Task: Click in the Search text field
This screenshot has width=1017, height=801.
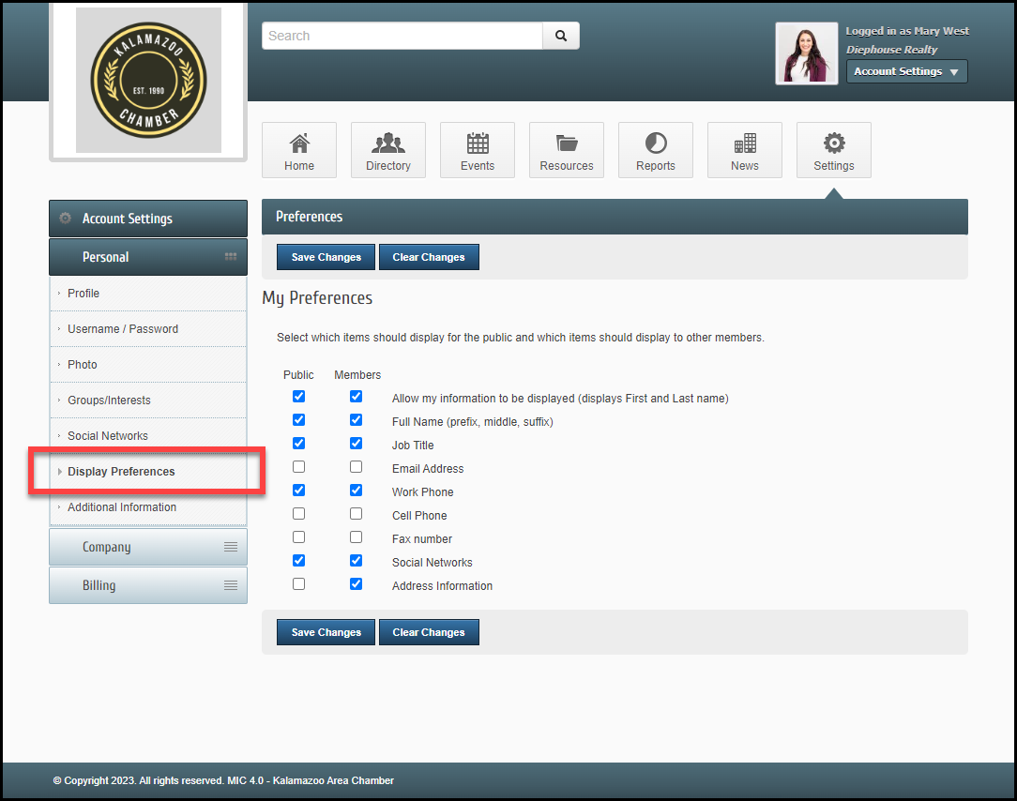Action: (402, 36)
